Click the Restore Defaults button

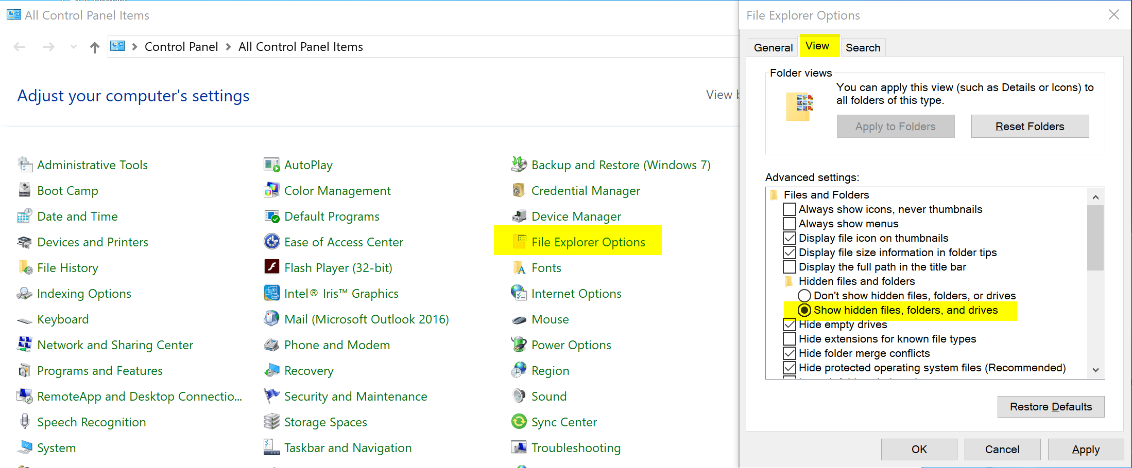click(x=1051, y=407)
